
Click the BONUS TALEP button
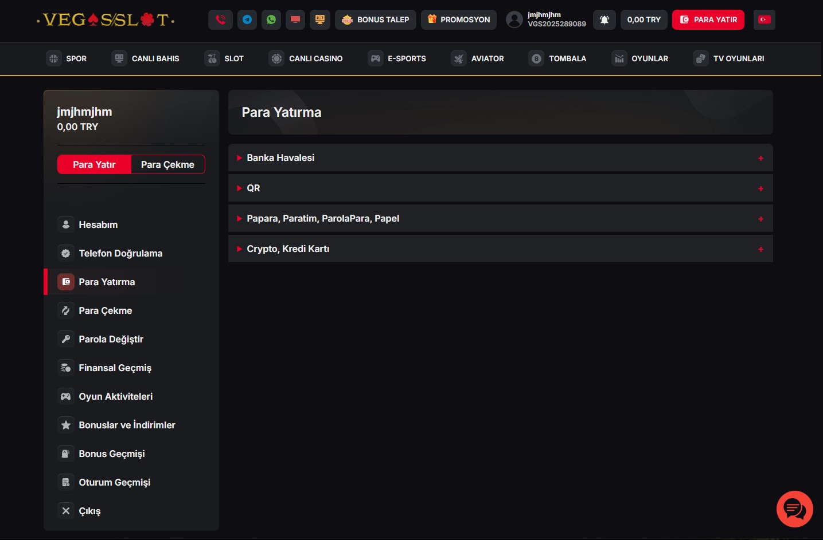(x=376, y=19)
